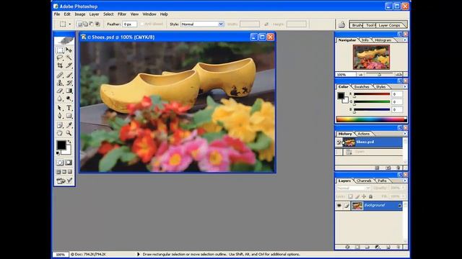This screenshot has height=259, width=462.
Task: Select the Healing Brush tool
Action: click(x=60, y=75)
